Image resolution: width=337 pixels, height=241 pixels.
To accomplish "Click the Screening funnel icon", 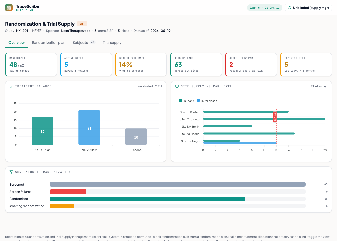I will [x=11, y=172].
